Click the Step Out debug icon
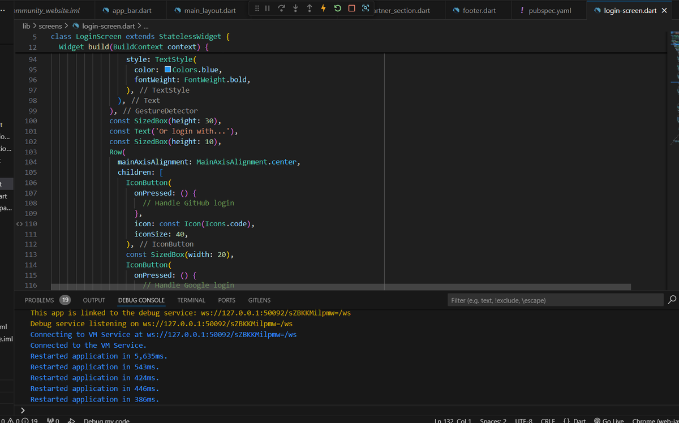Image resolution: width=679 pixels, height=423 pixels. point(310,8)
